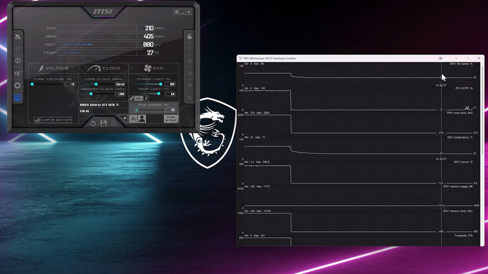Select profile slot 2
The width and height of the screenshot is (488, 274).
click(189, 61)
